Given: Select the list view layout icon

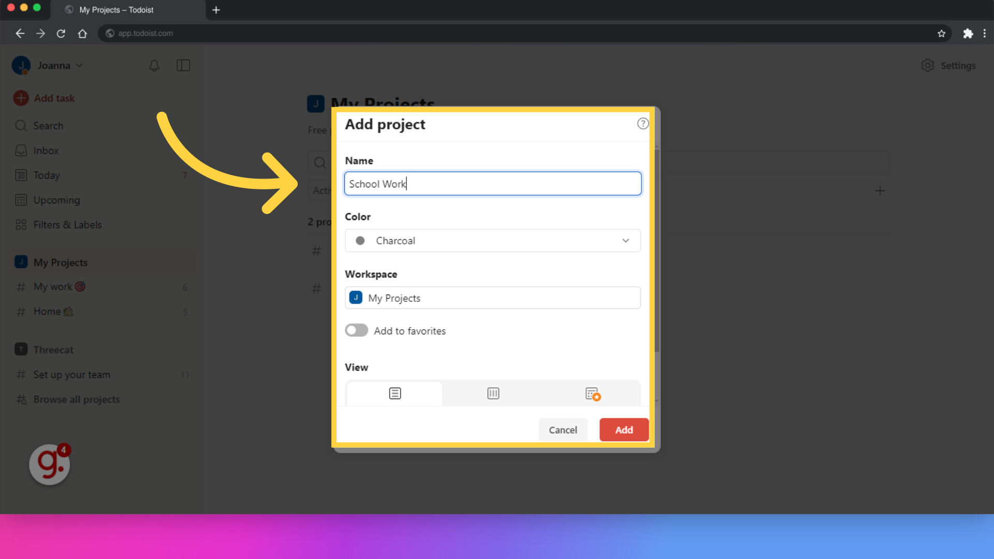Looking at the screenshot, I should coord(395,393).
